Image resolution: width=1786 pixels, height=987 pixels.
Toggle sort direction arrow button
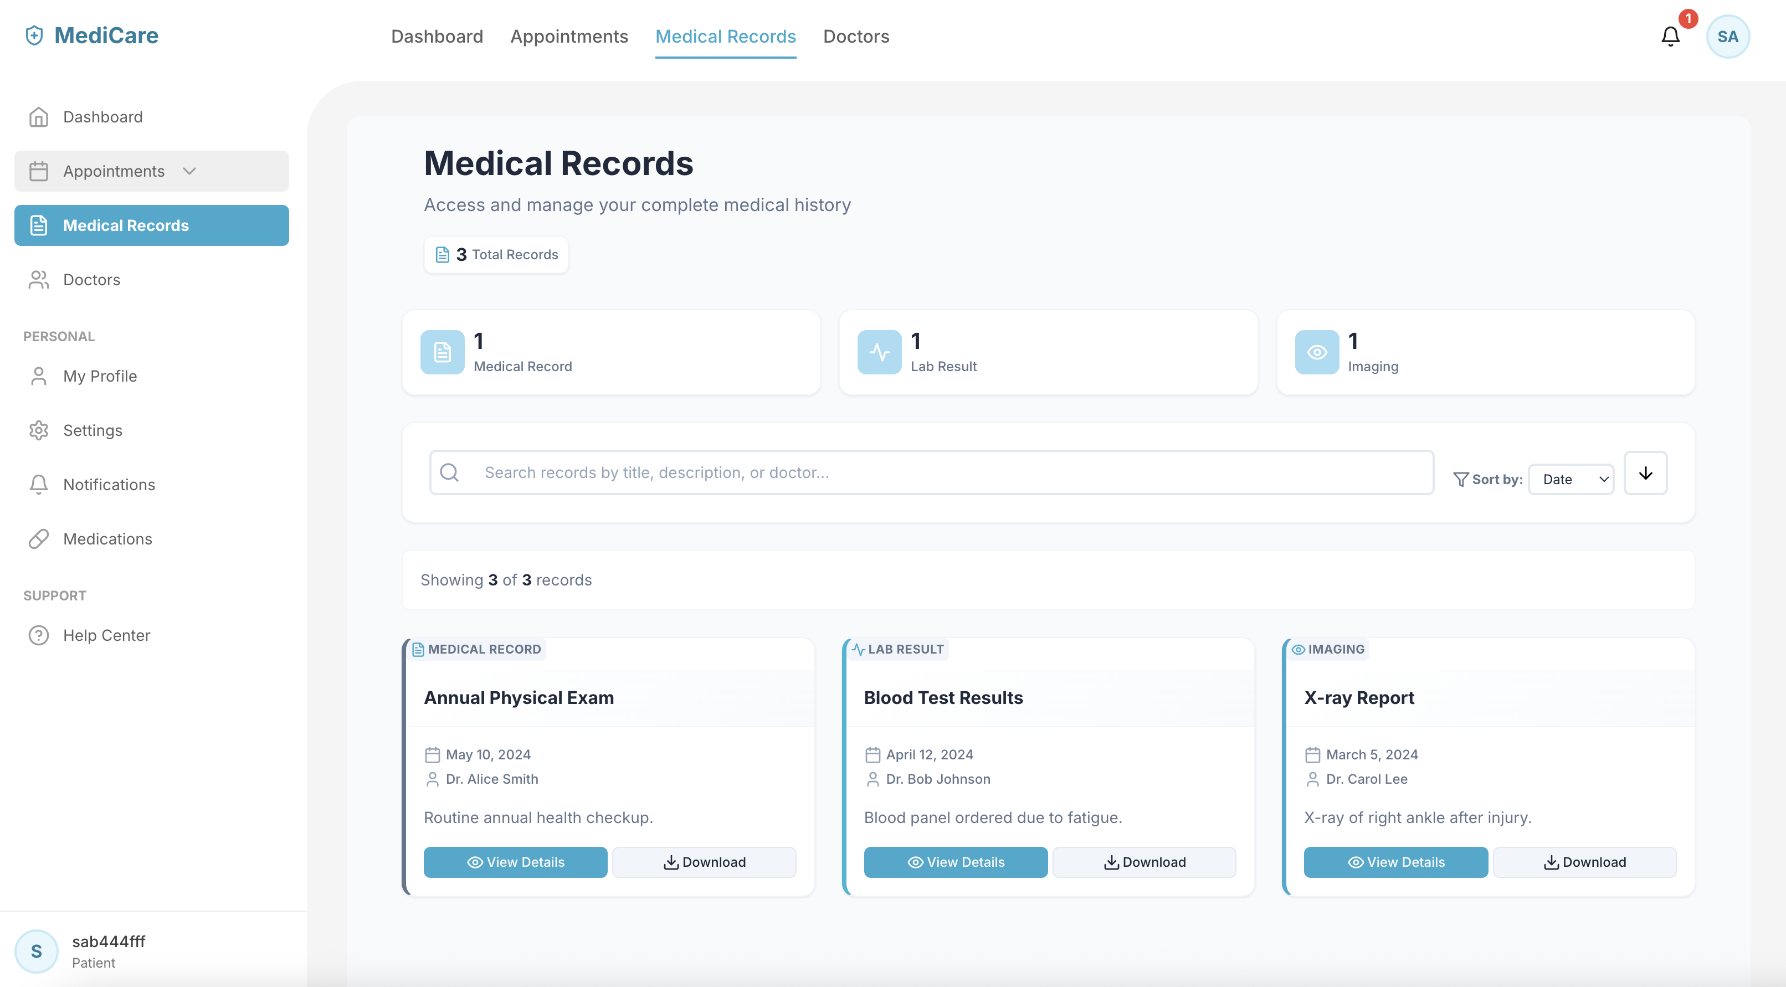tap(1645, 474)
